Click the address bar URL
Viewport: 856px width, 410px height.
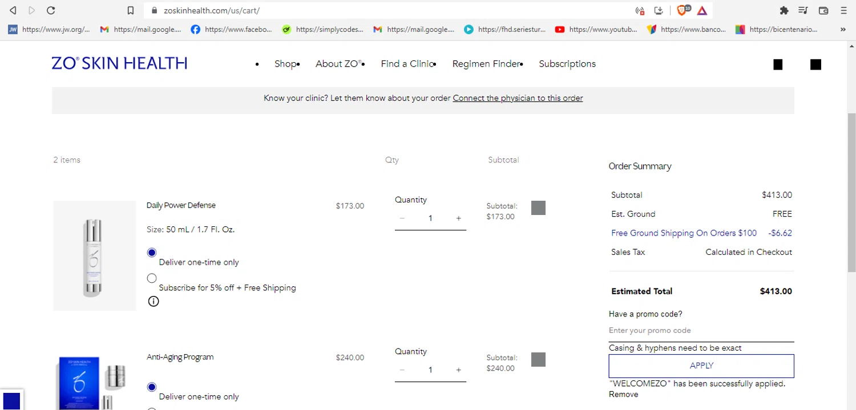click(212, 10)
